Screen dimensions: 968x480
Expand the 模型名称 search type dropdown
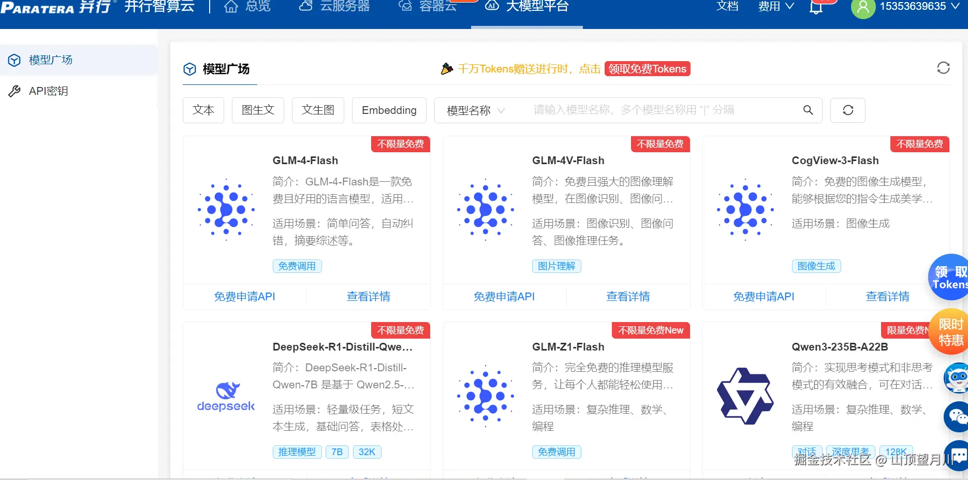(476, 110)
